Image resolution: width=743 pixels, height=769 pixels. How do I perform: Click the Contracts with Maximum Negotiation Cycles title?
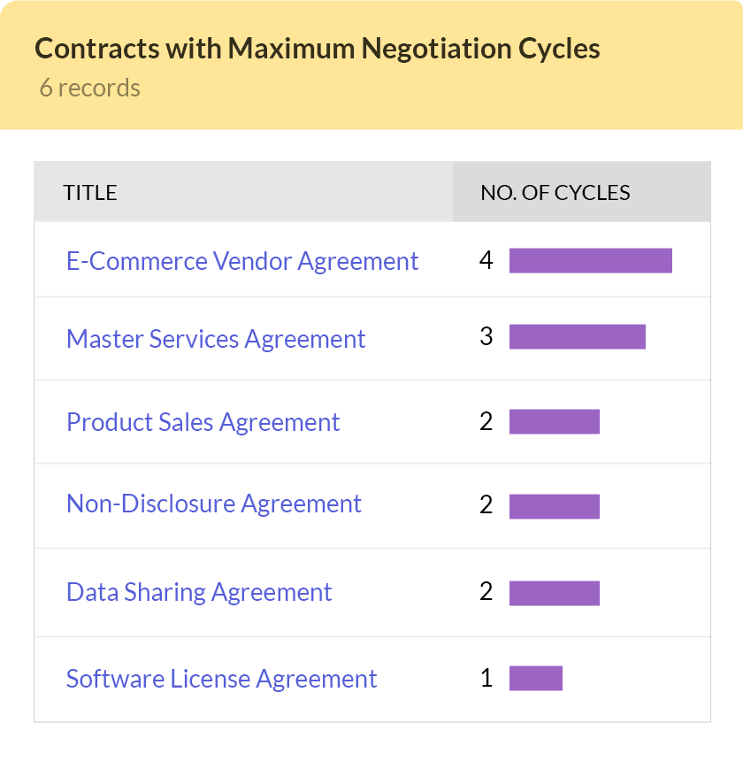click(317, 49)
